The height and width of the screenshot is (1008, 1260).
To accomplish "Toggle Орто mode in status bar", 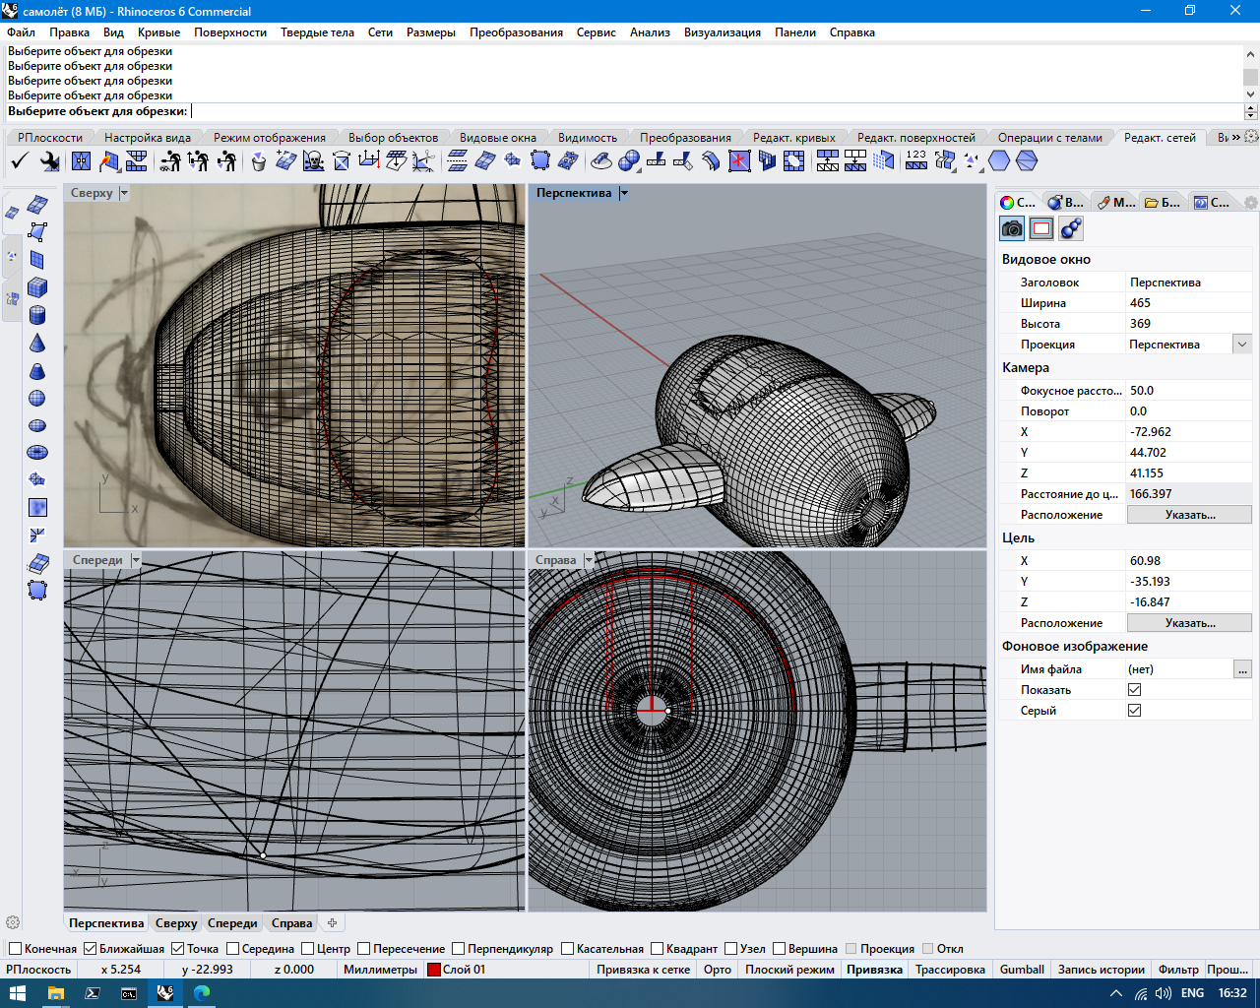I will (x=717, y=970).
